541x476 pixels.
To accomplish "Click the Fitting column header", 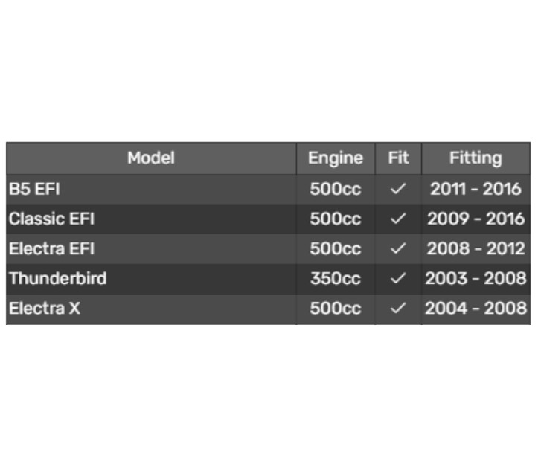I will pos(476,158).
